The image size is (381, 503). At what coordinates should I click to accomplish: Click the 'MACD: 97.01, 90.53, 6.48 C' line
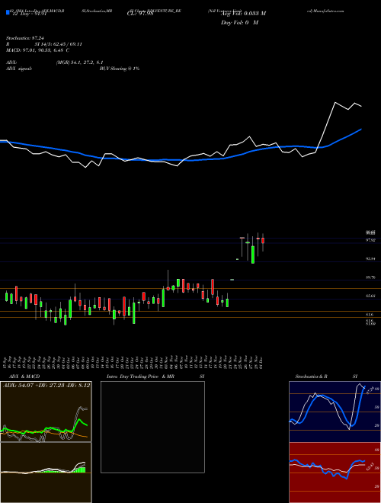point(38,50)
